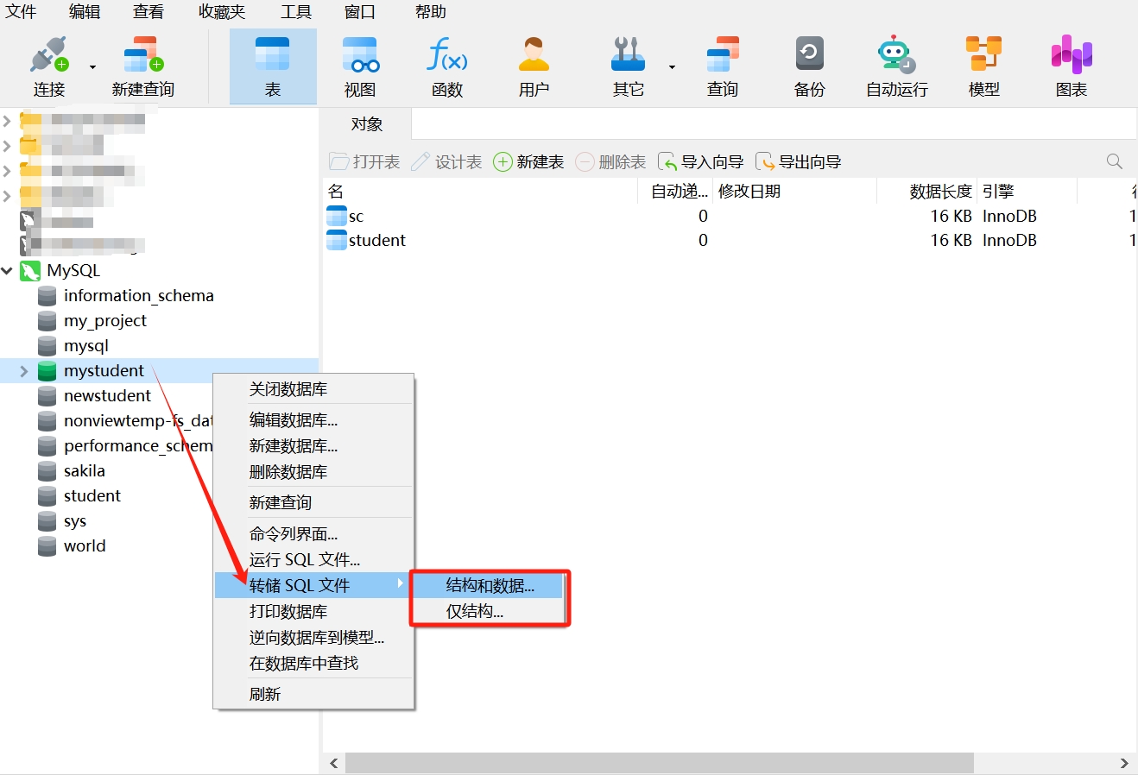Click the 新建表 (New Table) button
The height and width of the screenshot is (775, 1138).
(x=528, y=162)
